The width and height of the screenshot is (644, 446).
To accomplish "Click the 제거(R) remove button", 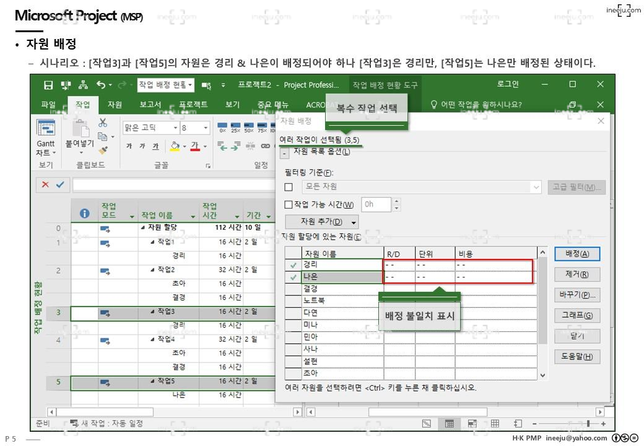I will click(577, 274).
